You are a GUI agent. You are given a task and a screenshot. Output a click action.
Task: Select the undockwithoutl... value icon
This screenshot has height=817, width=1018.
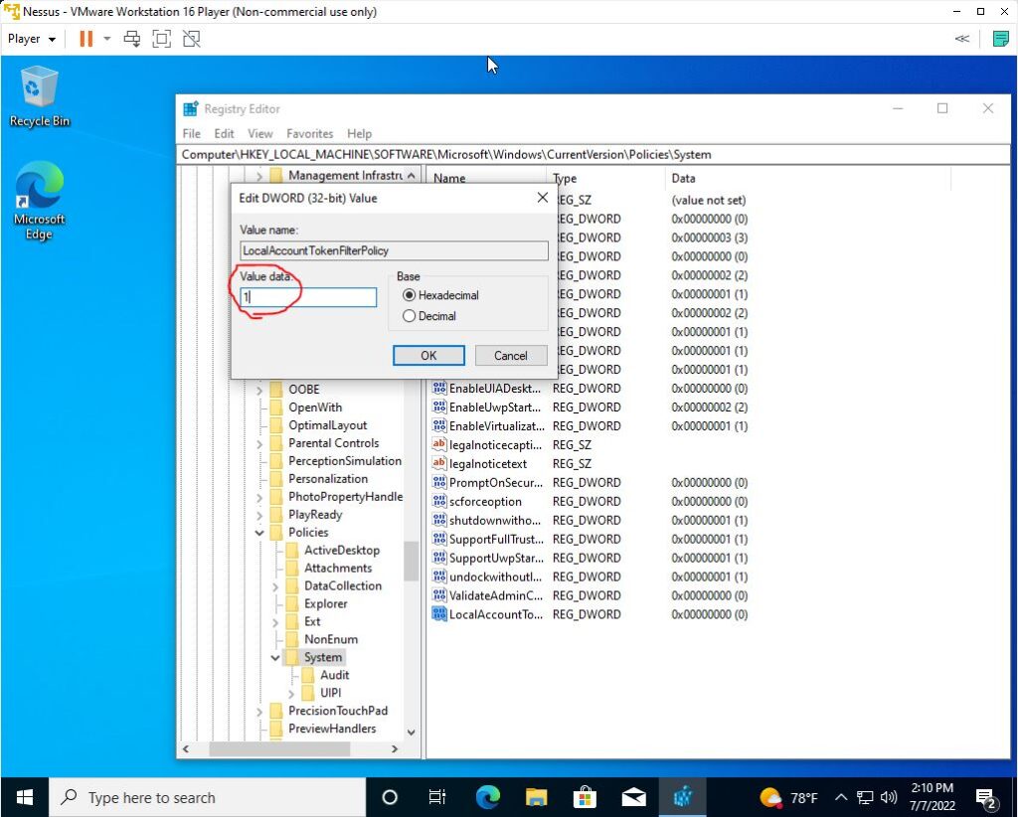(x=438, y=576)
